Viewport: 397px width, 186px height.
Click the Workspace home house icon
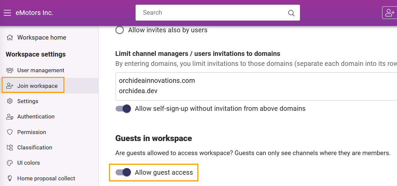click(10, 38)
